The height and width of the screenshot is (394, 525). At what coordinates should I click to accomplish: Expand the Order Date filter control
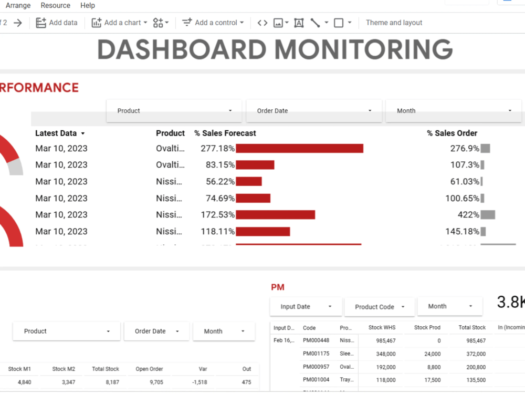[x=313, y=111]
